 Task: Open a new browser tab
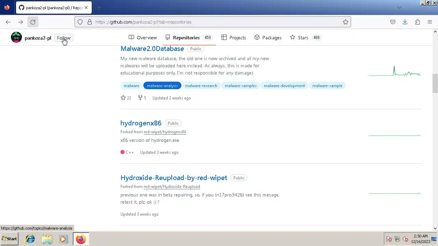tap(99, 8)
